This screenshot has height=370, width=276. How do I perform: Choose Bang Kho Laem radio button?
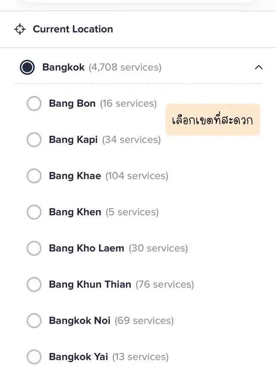coord(34,249)
